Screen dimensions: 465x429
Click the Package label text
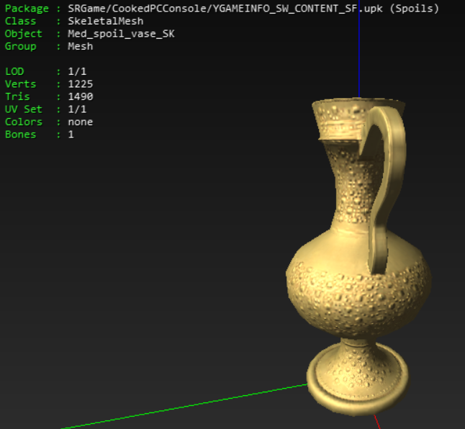pyautogui.click(x=27, y=9)
